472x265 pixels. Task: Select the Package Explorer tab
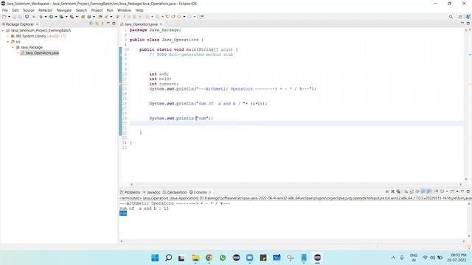pyautogui.click(x=20, y=24)
